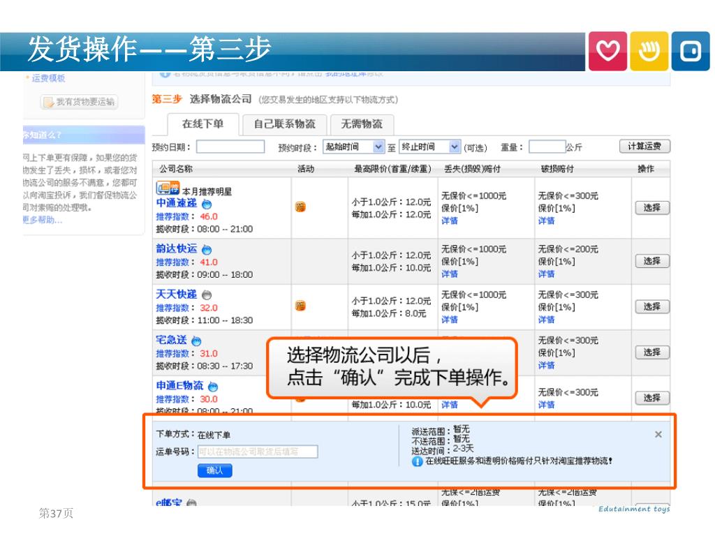Click the 41.0 recommendation index value
The height and width of the screenshot is (536, 715).
pyautogui.click(x=209, y=262)
